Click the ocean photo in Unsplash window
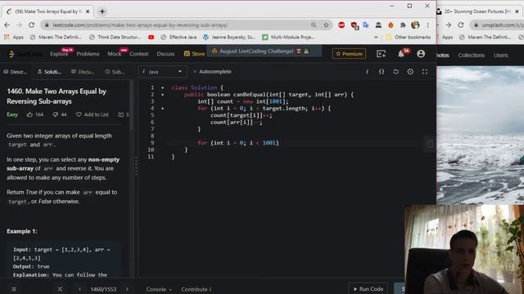The image size is (524, 294). 481,135
